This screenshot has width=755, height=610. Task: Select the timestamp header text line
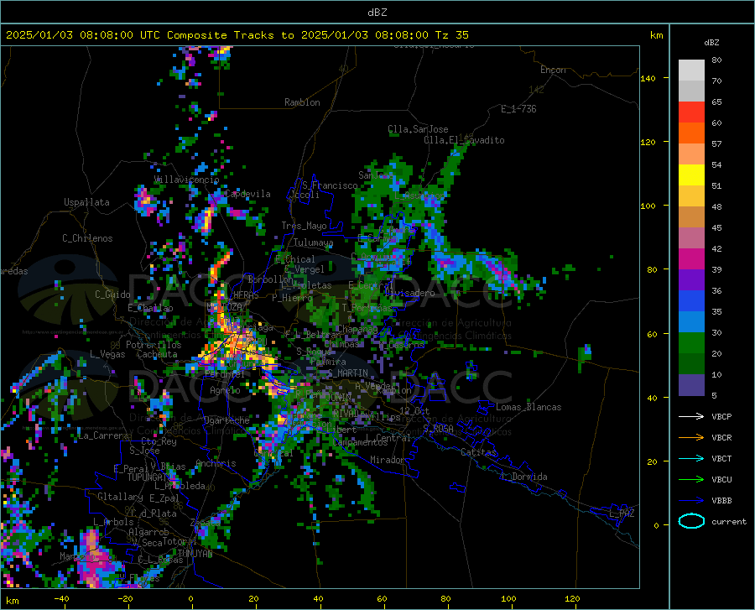point(237,35)
